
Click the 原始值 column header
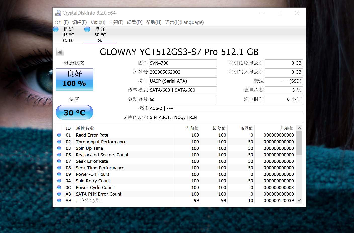(x=287, y=128)
